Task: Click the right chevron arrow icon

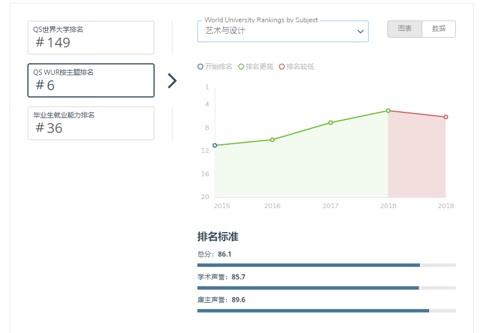Action: click(172, 81)
